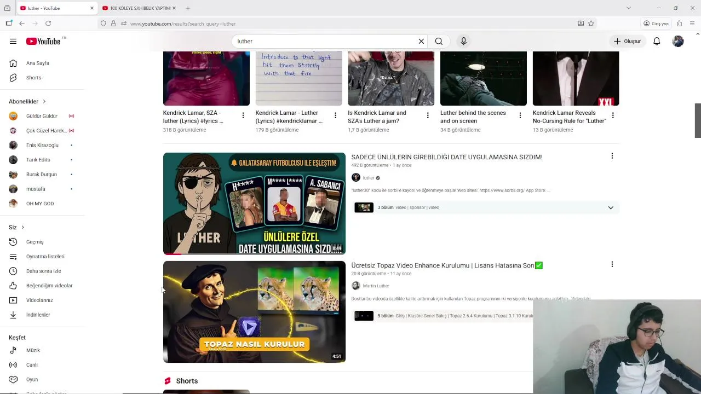Expand the Abonelikler section
The width and height of the screenshot is (701, 394).
(x=27, y=101)
